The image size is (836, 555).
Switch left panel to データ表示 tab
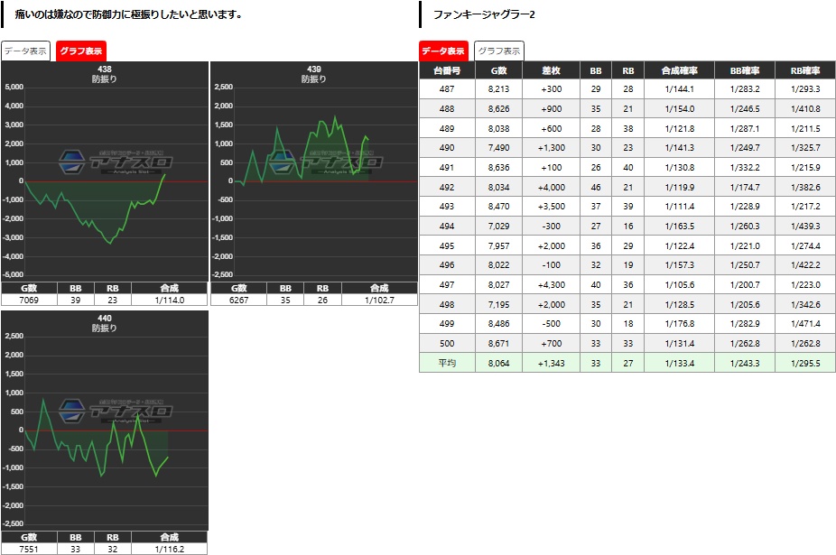(25, 51)
